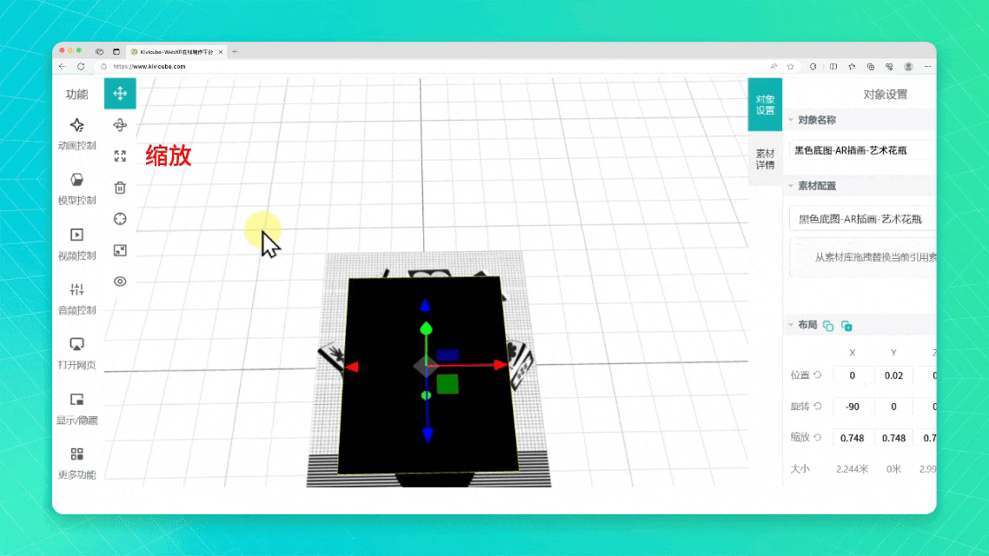Toggle the fit-to-view image icon

[x=120, y=250]
